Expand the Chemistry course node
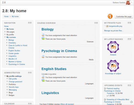Viewport: 134px width, 105px height. pos(7,43)
